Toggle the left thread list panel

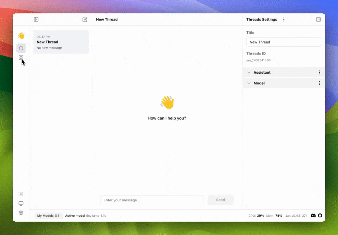(x=36, y=20)
